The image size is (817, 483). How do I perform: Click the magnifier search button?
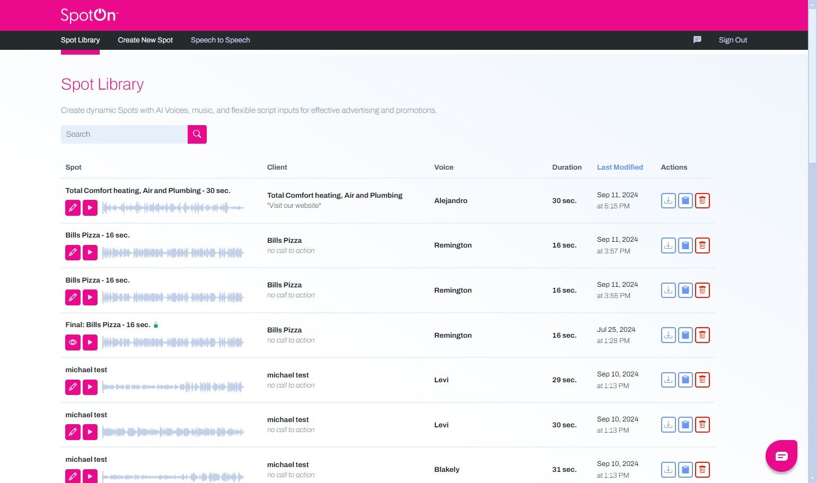point(197,134)
